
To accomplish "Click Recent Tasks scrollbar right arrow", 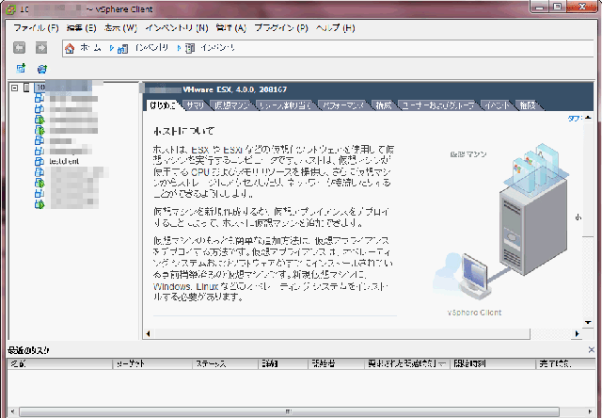I will (x=590, y=411).
